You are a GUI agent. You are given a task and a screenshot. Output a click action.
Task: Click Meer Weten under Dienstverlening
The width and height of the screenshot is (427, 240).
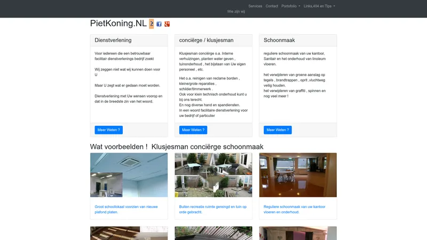pyautogui.click(x=109, y=130)
